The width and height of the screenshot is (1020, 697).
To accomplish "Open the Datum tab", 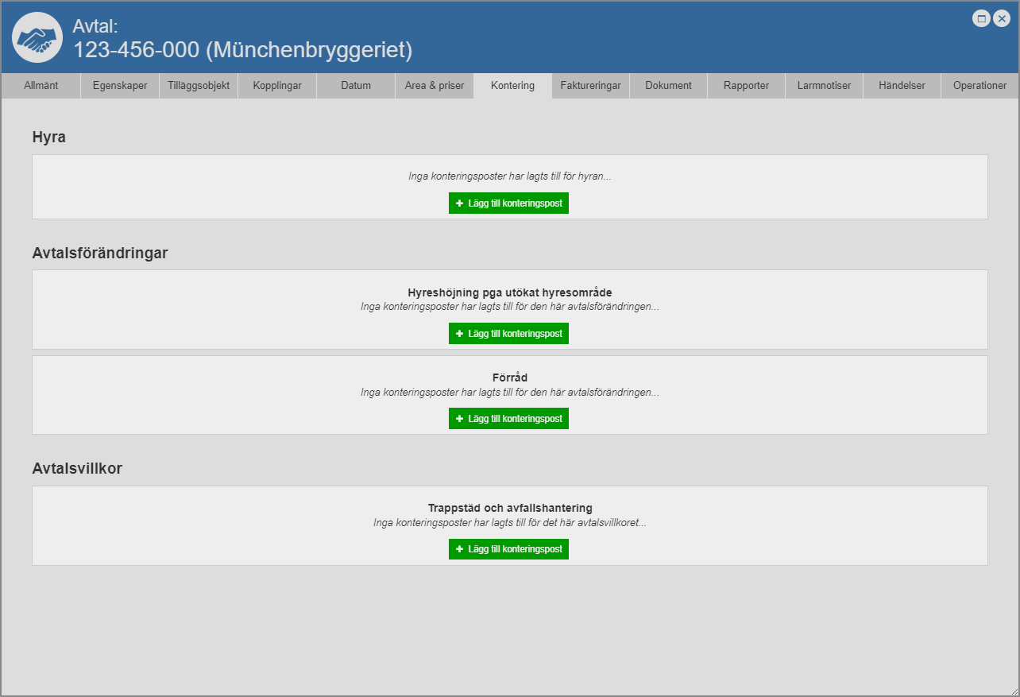I will pos(356,86).
